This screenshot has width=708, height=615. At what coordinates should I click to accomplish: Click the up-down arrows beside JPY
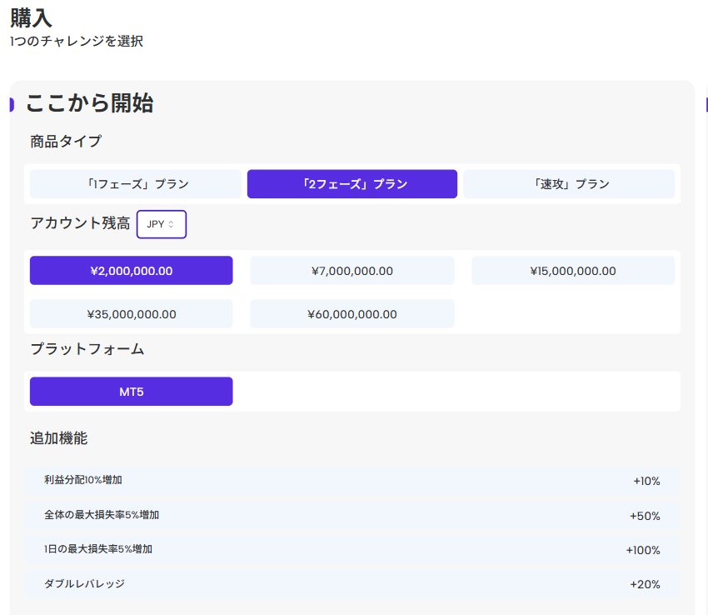[x=171, y=224]
